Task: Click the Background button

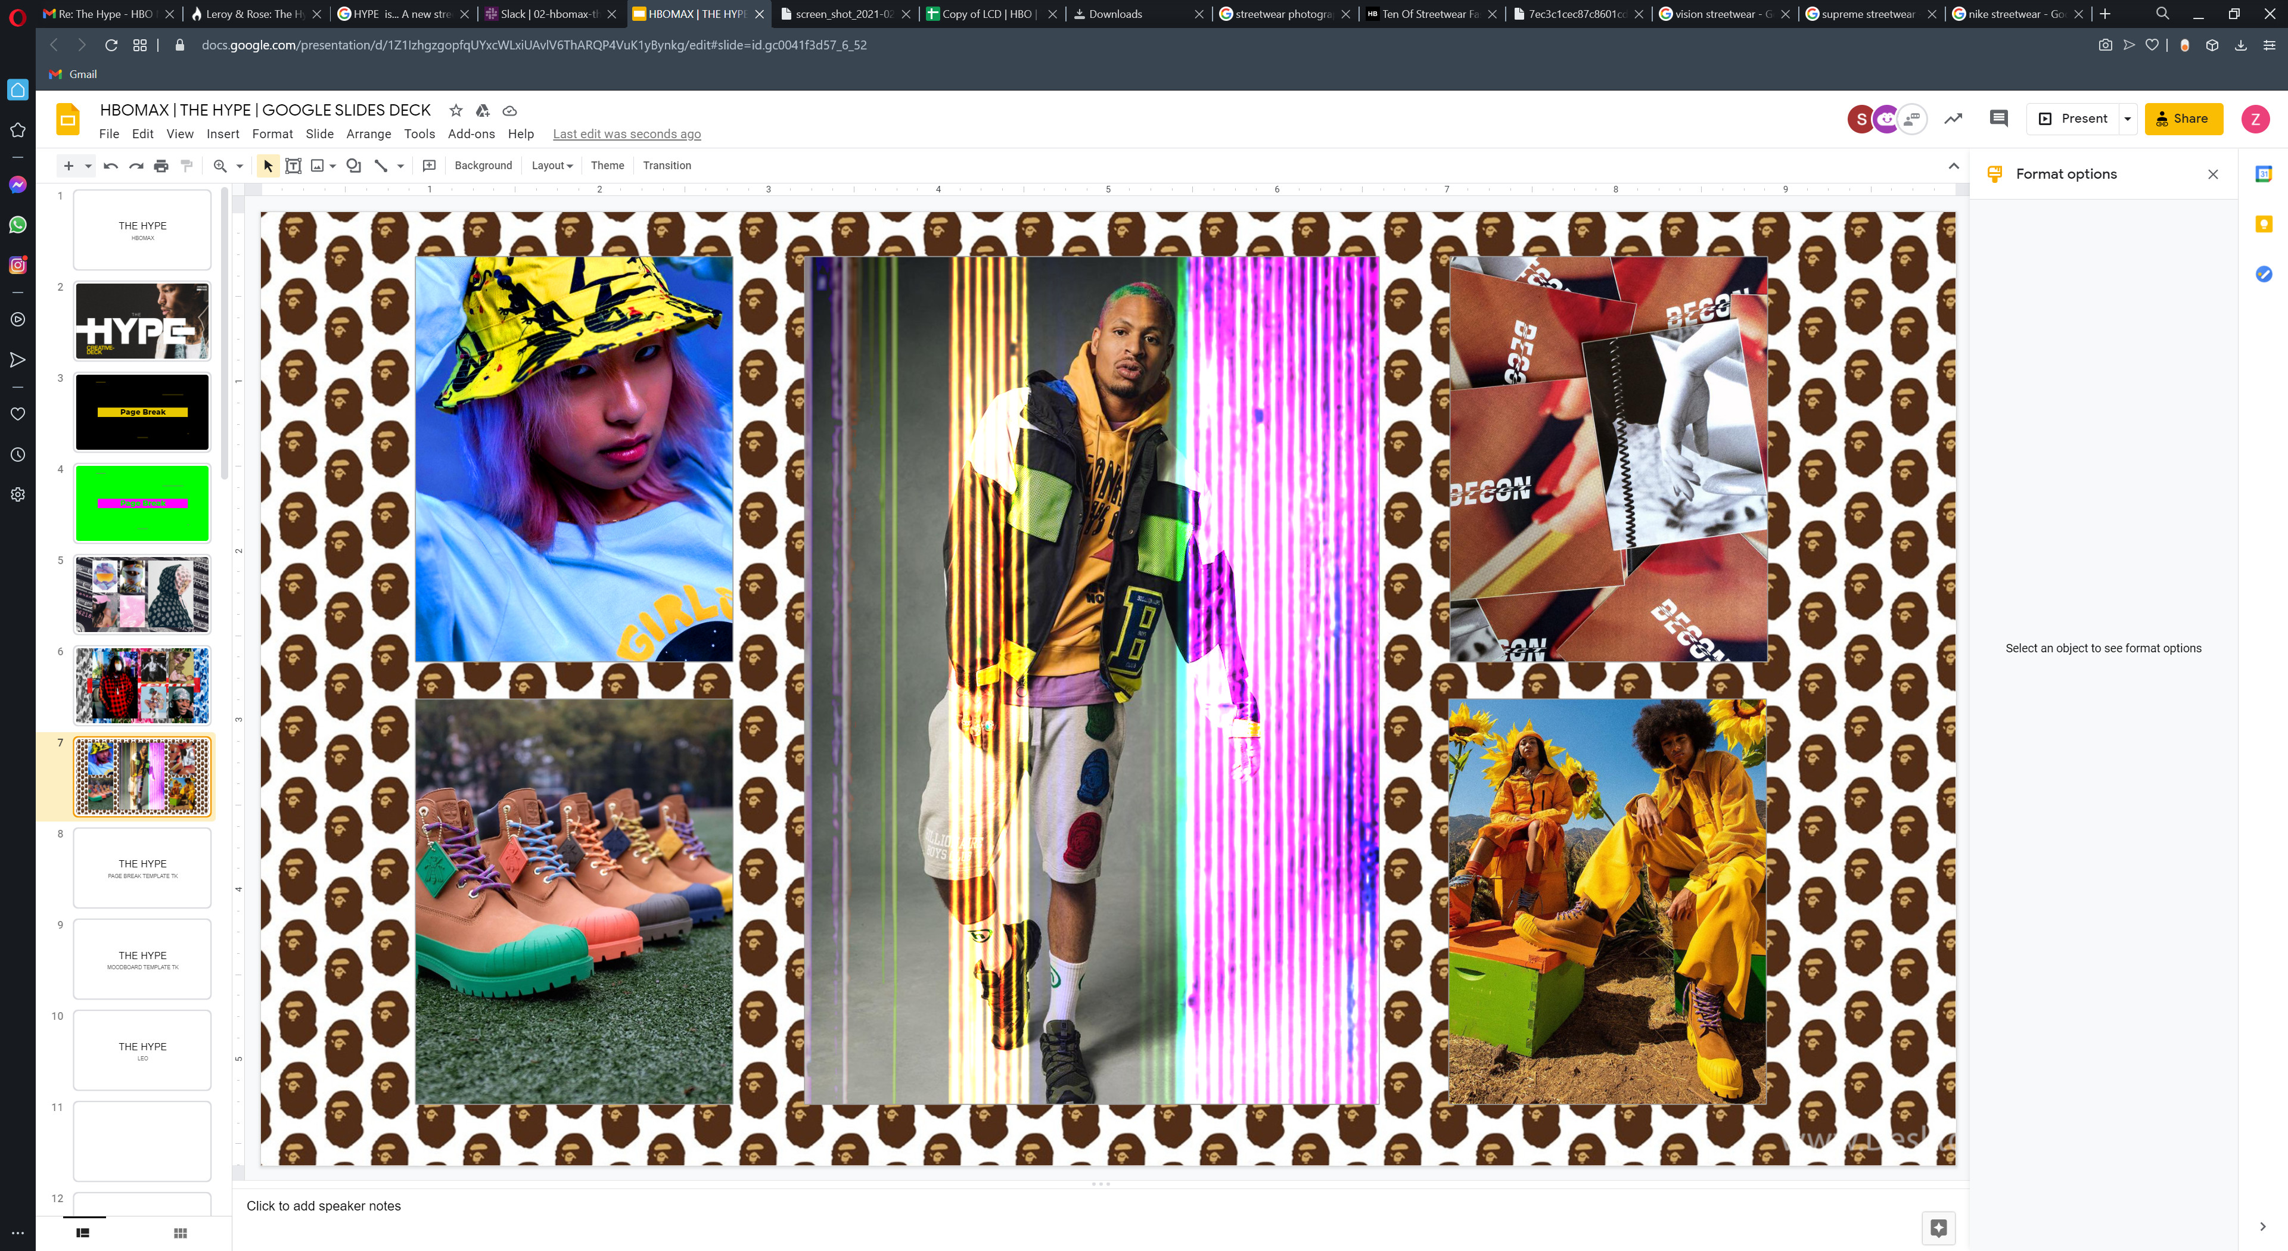Action: coord(483,165)
